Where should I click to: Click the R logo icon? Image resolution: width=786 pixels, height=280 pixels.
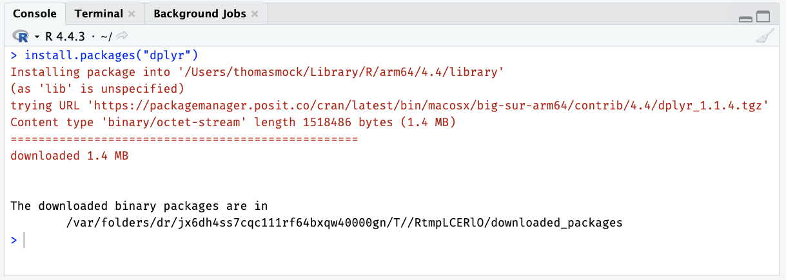pos(21,35)
